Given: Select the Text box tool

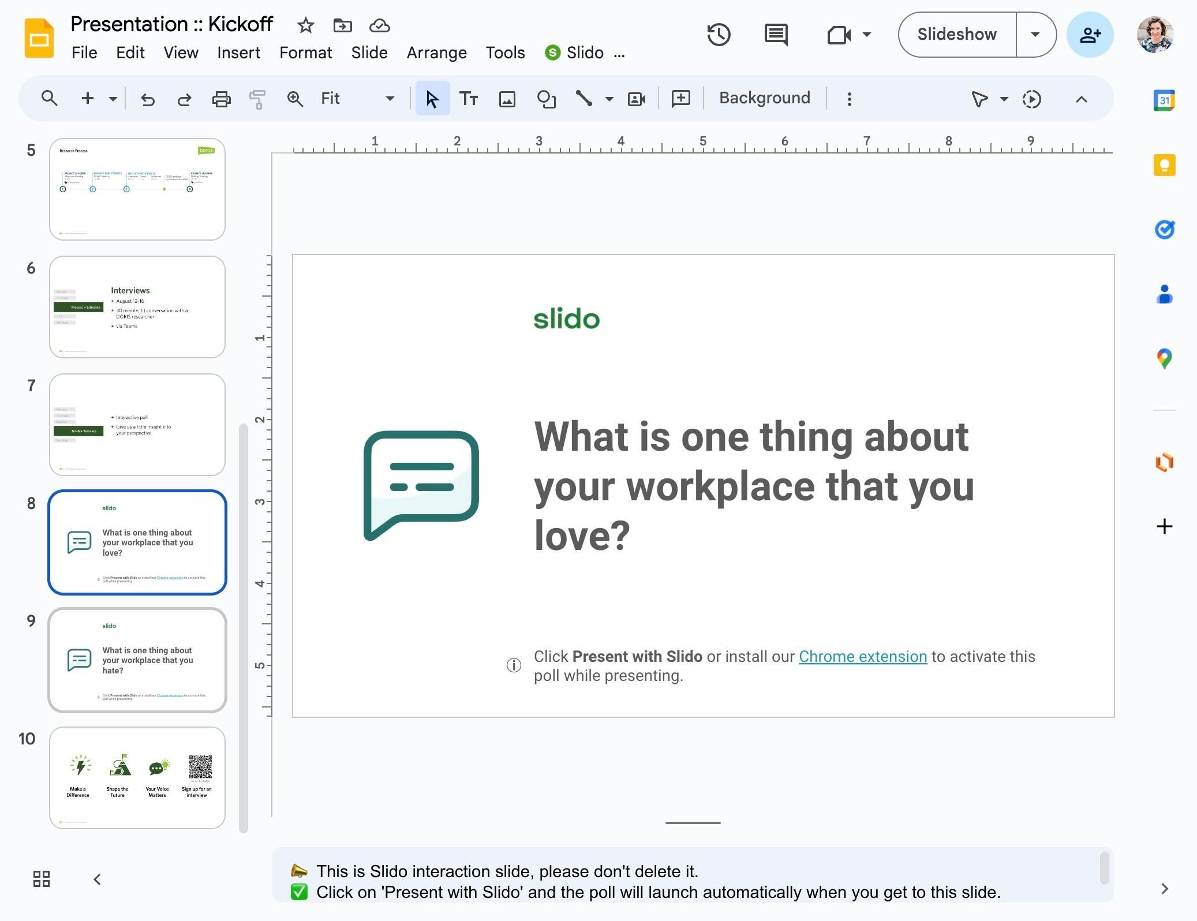Looking at the screenshot, I should point(468,99).
